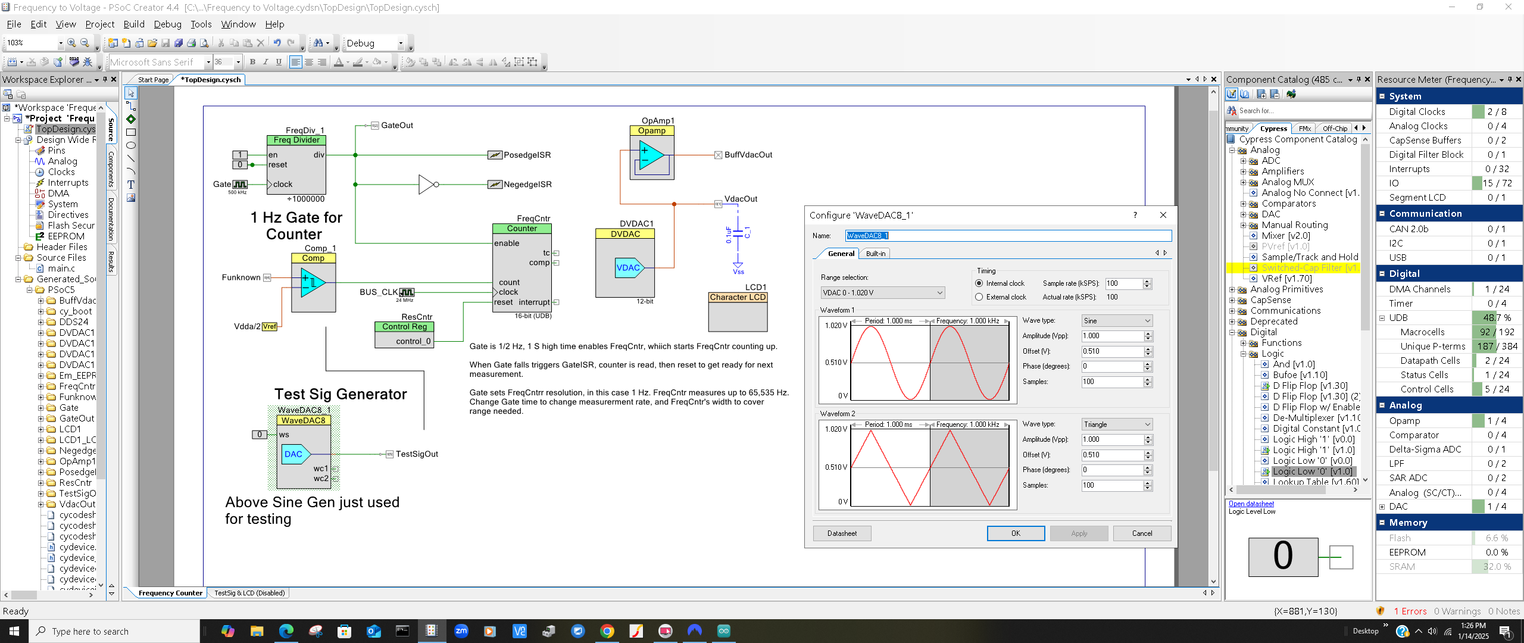Click the Save All icon
The image size is (1524, 643).
[x=178, y=43]
